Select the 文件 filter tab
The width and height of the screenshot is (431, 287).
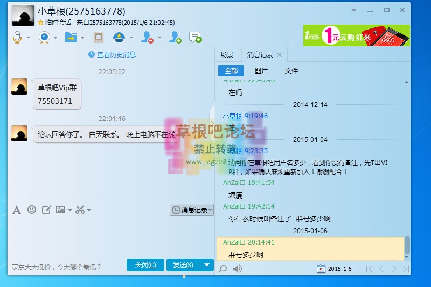(291, 71)
